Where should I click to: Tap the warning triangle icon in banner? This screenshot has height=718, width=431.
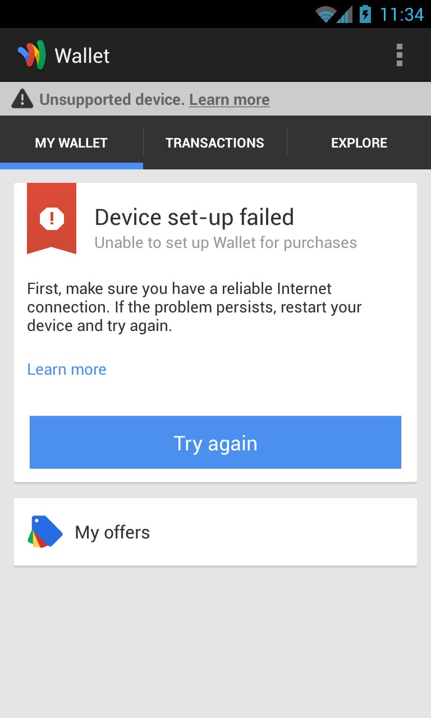tap(22, 99)
